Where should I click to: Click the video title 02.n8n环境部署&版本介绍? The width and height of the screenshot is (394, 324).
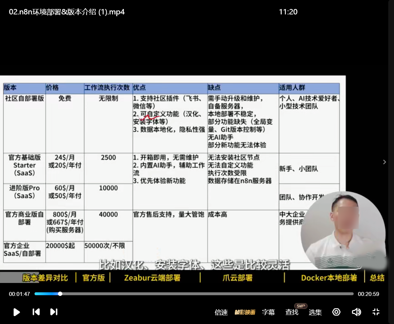pyautogui.click(x=67, y=12)
